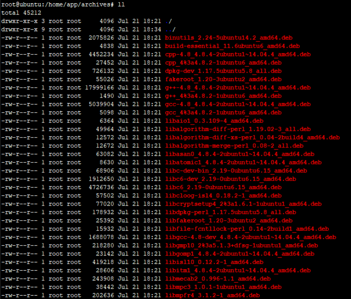Click libaio1_0.3.109-4_amd64.deb filename

click(214, 121)
